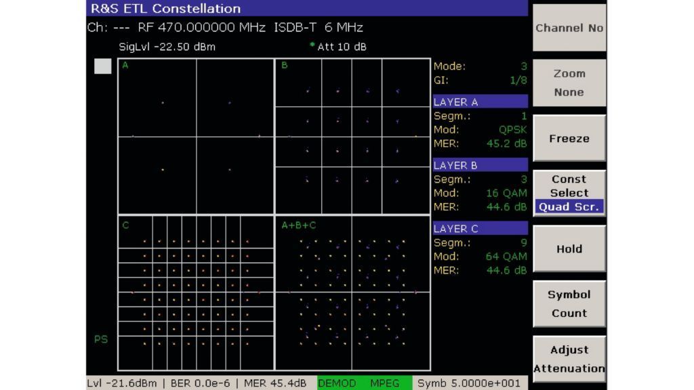This screenshot has width=694, height=390.
Task: Click the LAYER B header
Action: point(480,165)
